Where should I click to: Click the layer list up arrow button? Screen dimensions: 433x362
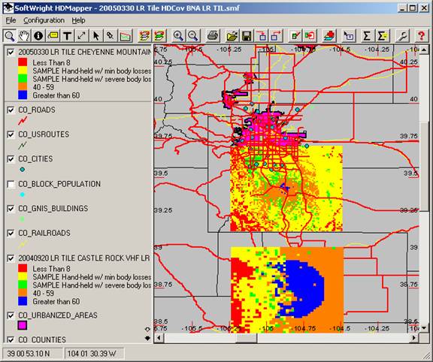click(147, 329)
